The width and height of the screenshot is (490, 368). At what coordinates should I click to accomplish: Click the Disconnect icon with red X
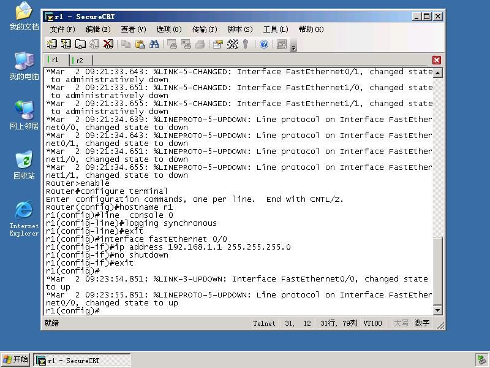click(108, 44)
